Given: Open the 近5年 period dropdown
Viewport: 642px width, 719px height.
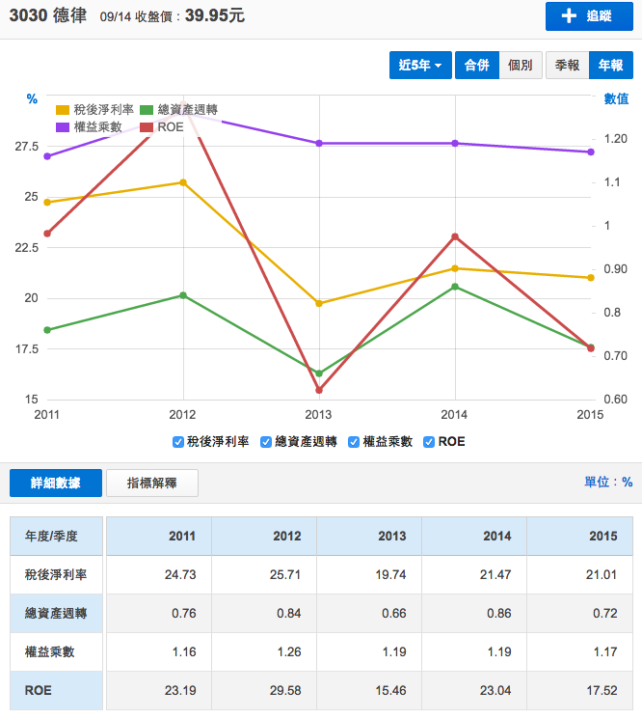Looking at the screenshot, I should pyautogui.click(x=420, y=65).
